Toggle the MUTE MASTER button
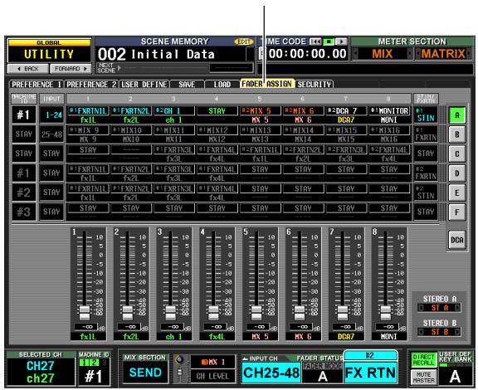 click(x=423, y=378)
